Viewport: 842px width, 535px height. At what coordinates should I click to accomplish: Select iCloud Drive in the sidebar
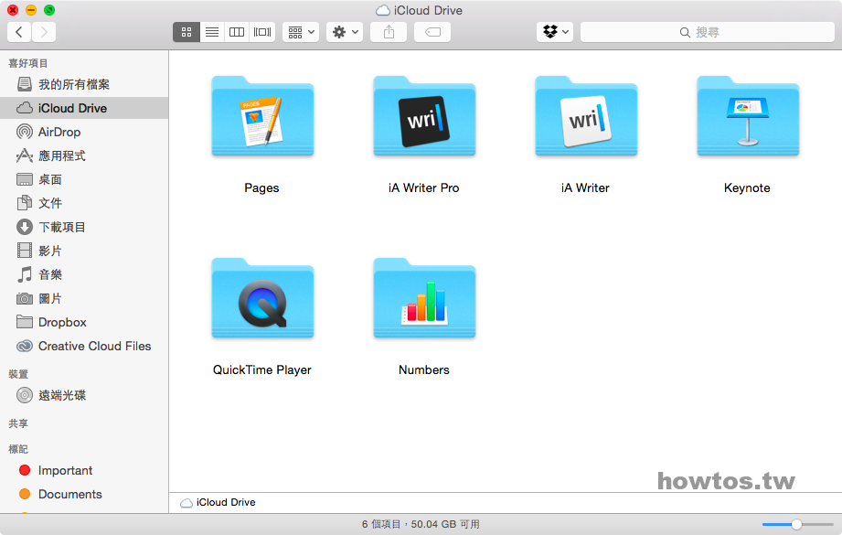[84, 108]
